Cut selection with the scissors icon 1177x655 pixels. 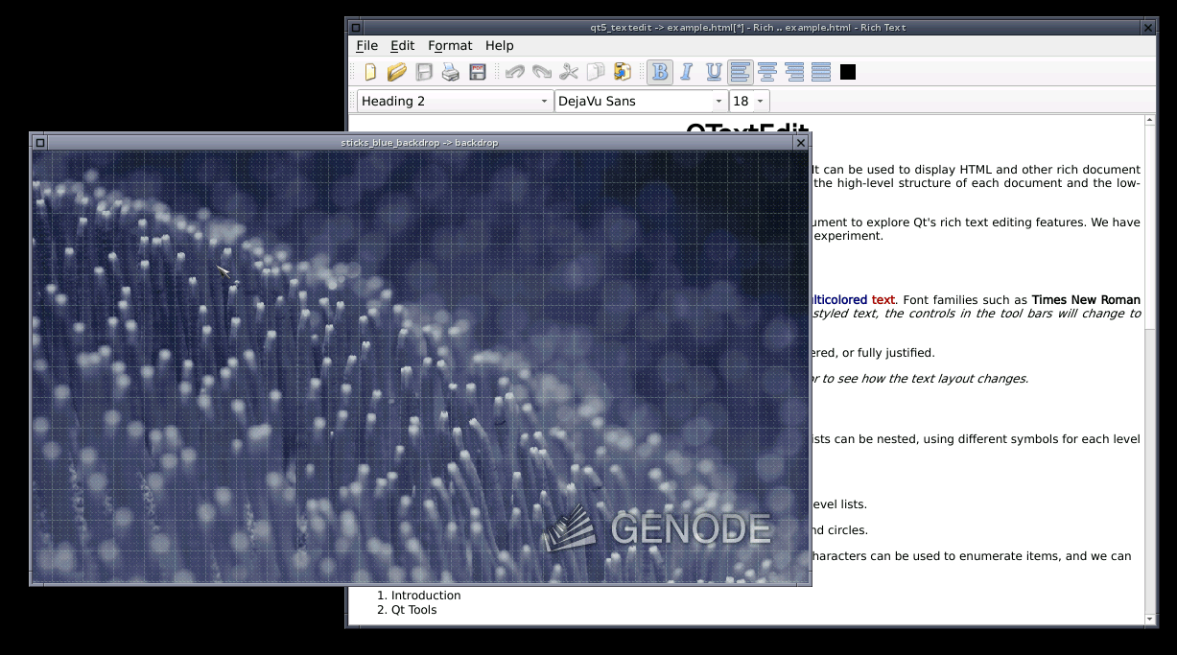tap(569, 72)
